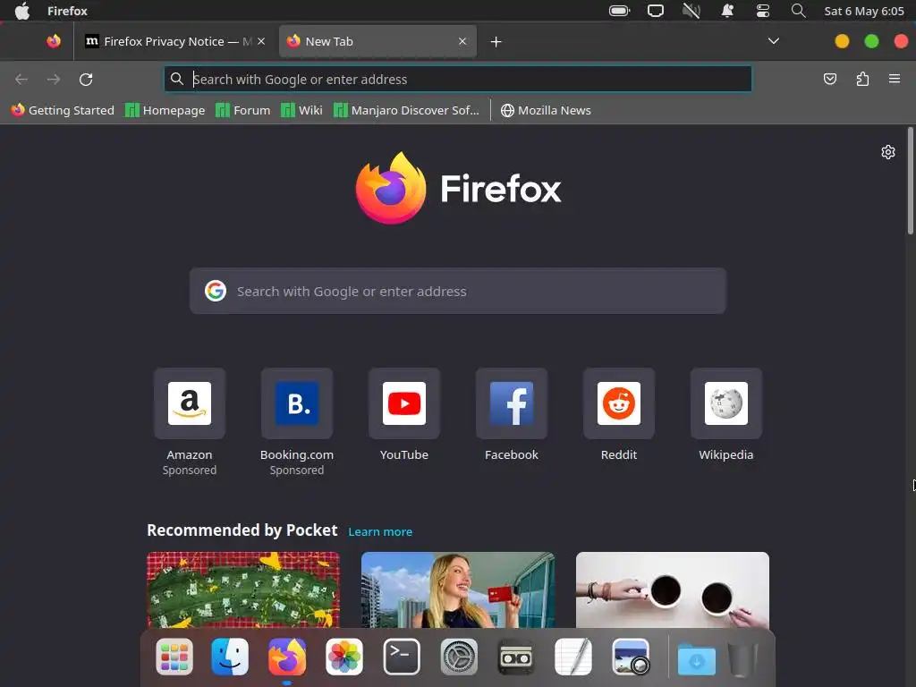Select the New Tab tab
The height and width of the screenshot is (687, 916).
coord(377,41)
